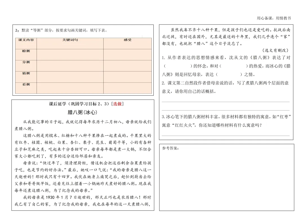Screen dimensions: 304x215
Task: Click the 参考答案 label
Action: (170, 149)
